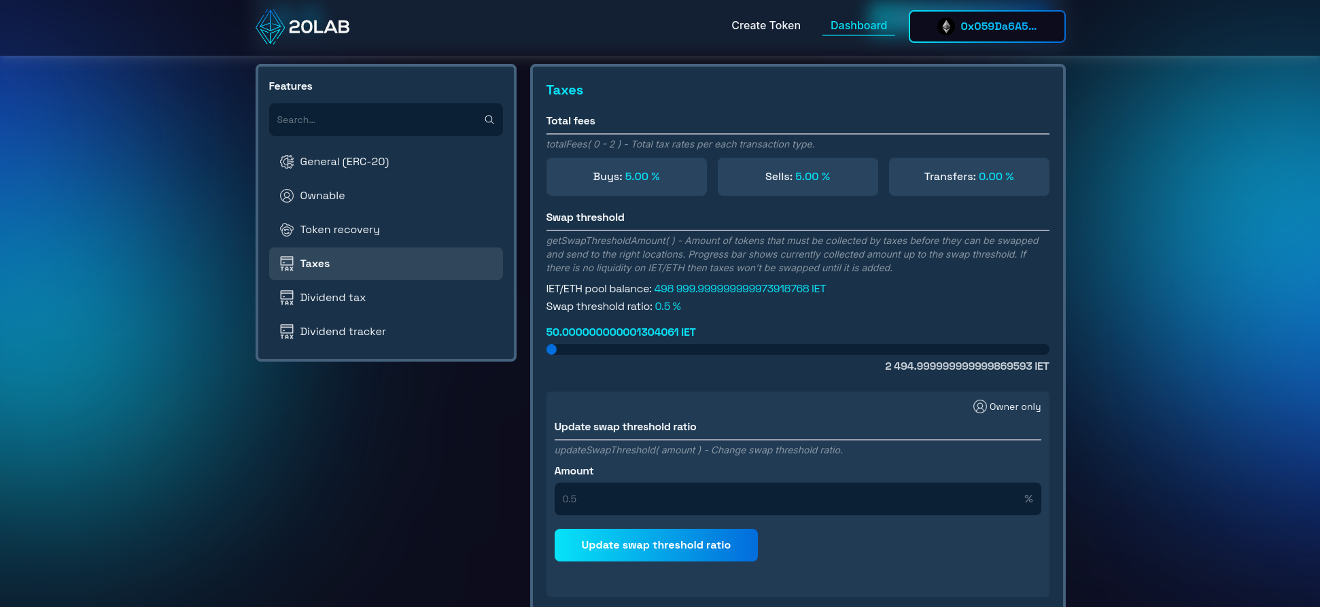Click the Features panel heading
Viewport: 1320px width, 607px height.
pyautogui.click(x=290, y=86)
